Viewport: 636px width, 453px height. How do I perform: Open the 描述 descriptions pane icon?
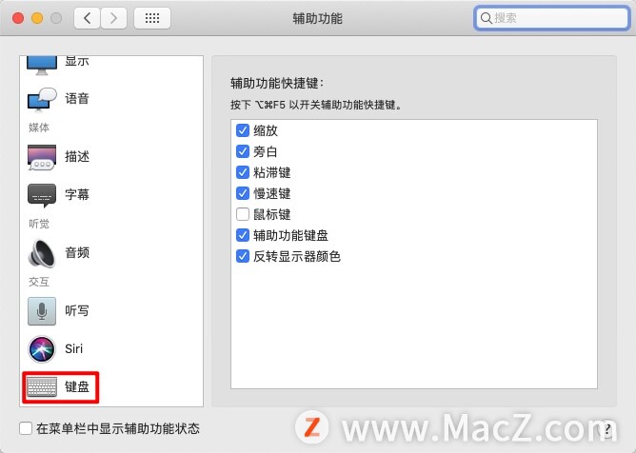click(42, 157)
